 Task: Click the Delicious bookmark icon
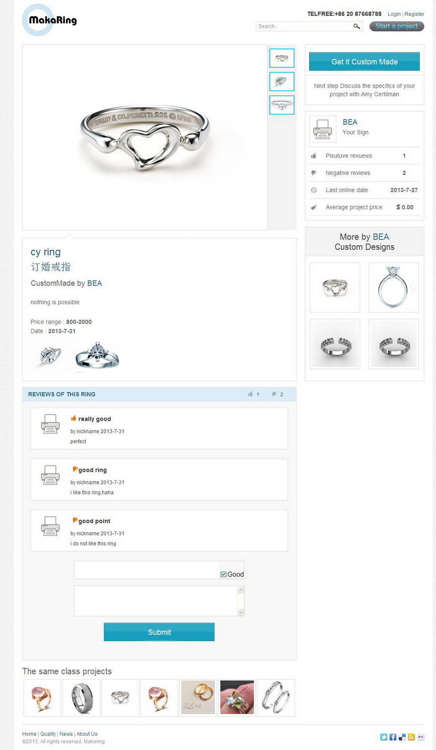coord(402,737)
